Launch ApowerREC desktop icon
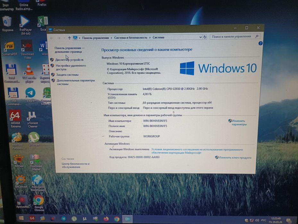The height and width of the screenshot is (224, 298). click(x=23, y=202)
